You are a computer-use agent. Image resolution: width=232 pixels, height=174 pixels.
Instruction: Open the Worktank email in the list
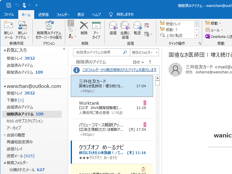[112, 108]
